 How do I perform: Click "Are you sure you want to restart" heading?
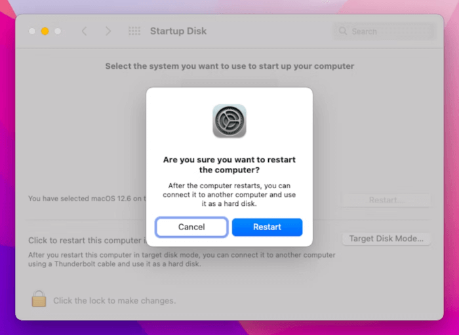(229, 165)
